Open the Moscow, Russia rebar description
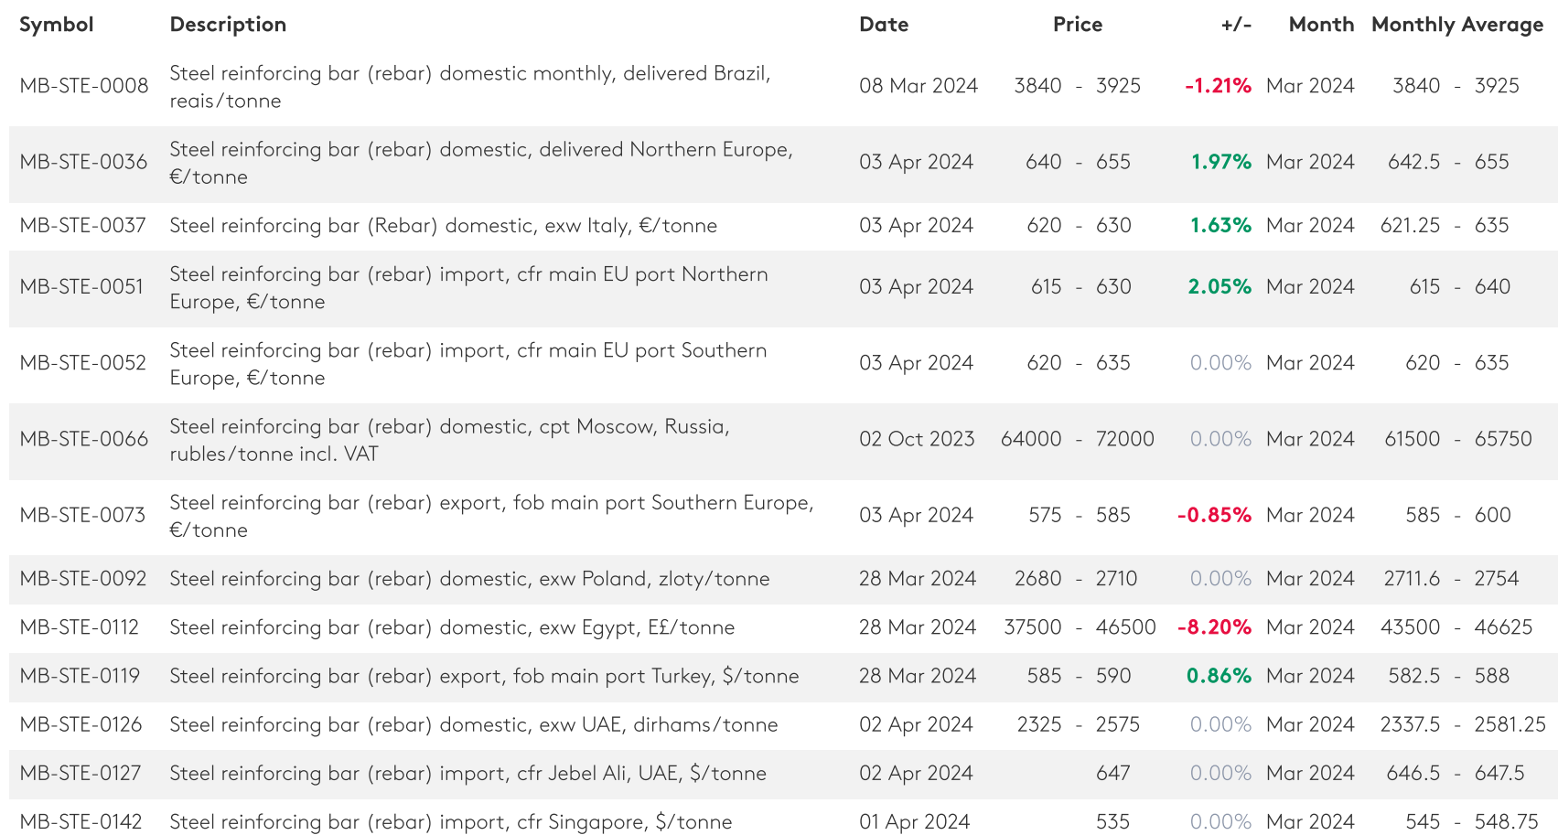Screen dimensions: 1558x835 [449, 440]
